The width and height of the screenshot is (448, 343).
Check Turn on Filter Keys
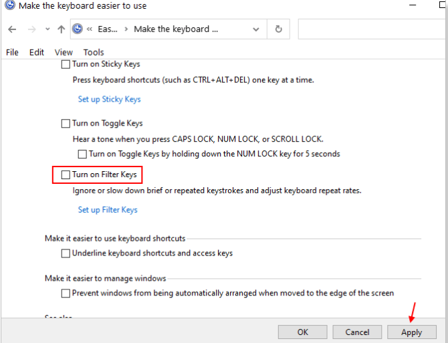coord(66,175)
